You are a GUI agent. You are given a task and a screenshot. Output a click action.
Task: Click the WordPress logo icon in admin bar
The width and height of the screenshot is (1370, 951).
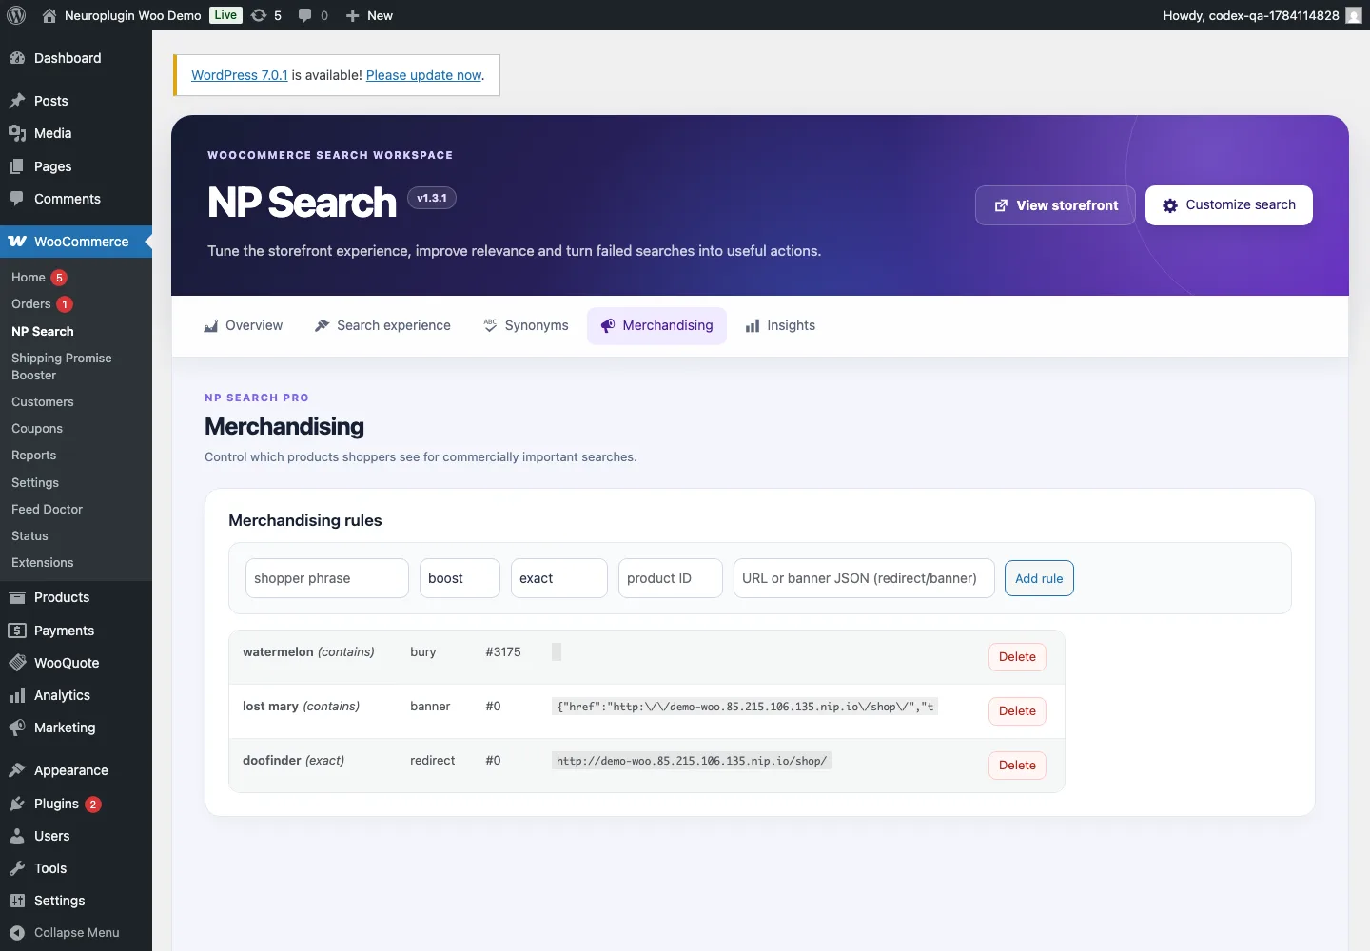[x=16, y=15]
